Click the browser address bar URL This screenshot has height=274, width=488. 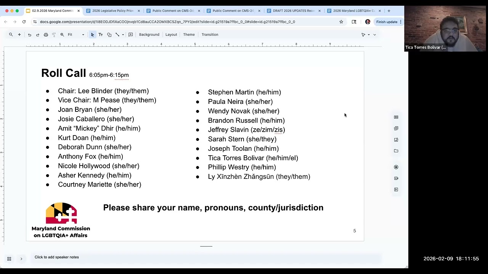167,22
